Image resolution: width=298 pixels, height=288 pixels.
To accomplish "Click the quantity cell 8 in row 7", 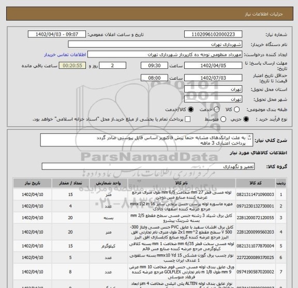I will pyautogui.click(x=70, y=272).
